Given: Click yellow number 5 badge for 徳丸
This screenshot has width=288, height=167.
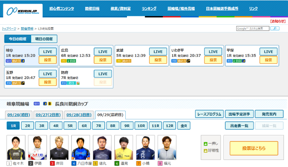Looking at the screenshot, I should point(95,163).
